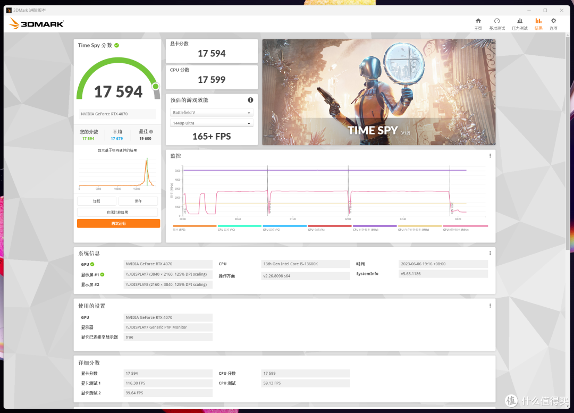Toggle the GPU 时钟频率 pink legend series
The image size is (574, 413).
(x=465, y=228)
